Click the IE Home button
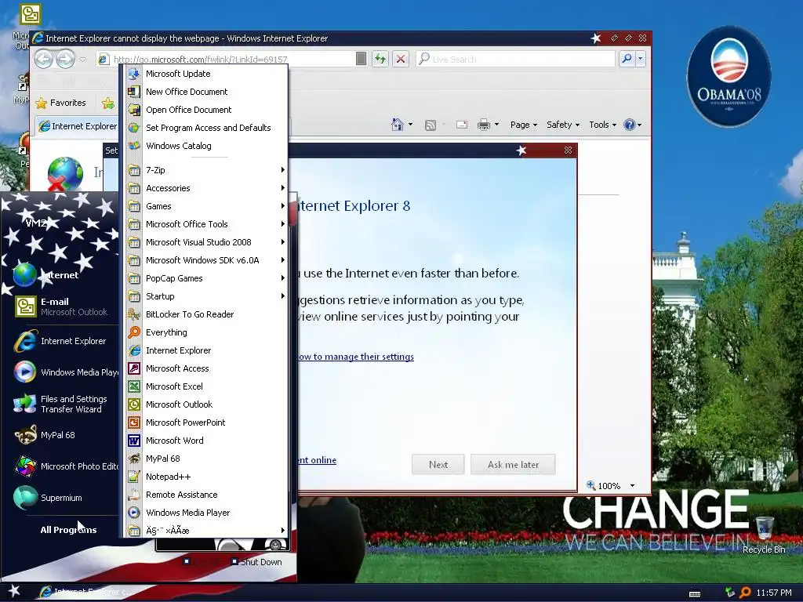The width and height of the screenshot is (803, 602). point(397,125)
